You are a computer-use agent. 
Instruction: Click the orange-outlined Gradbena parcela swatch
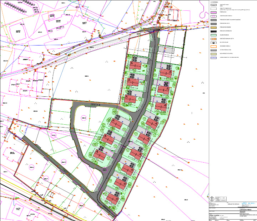pyautogui.click(x=214, y=46)
